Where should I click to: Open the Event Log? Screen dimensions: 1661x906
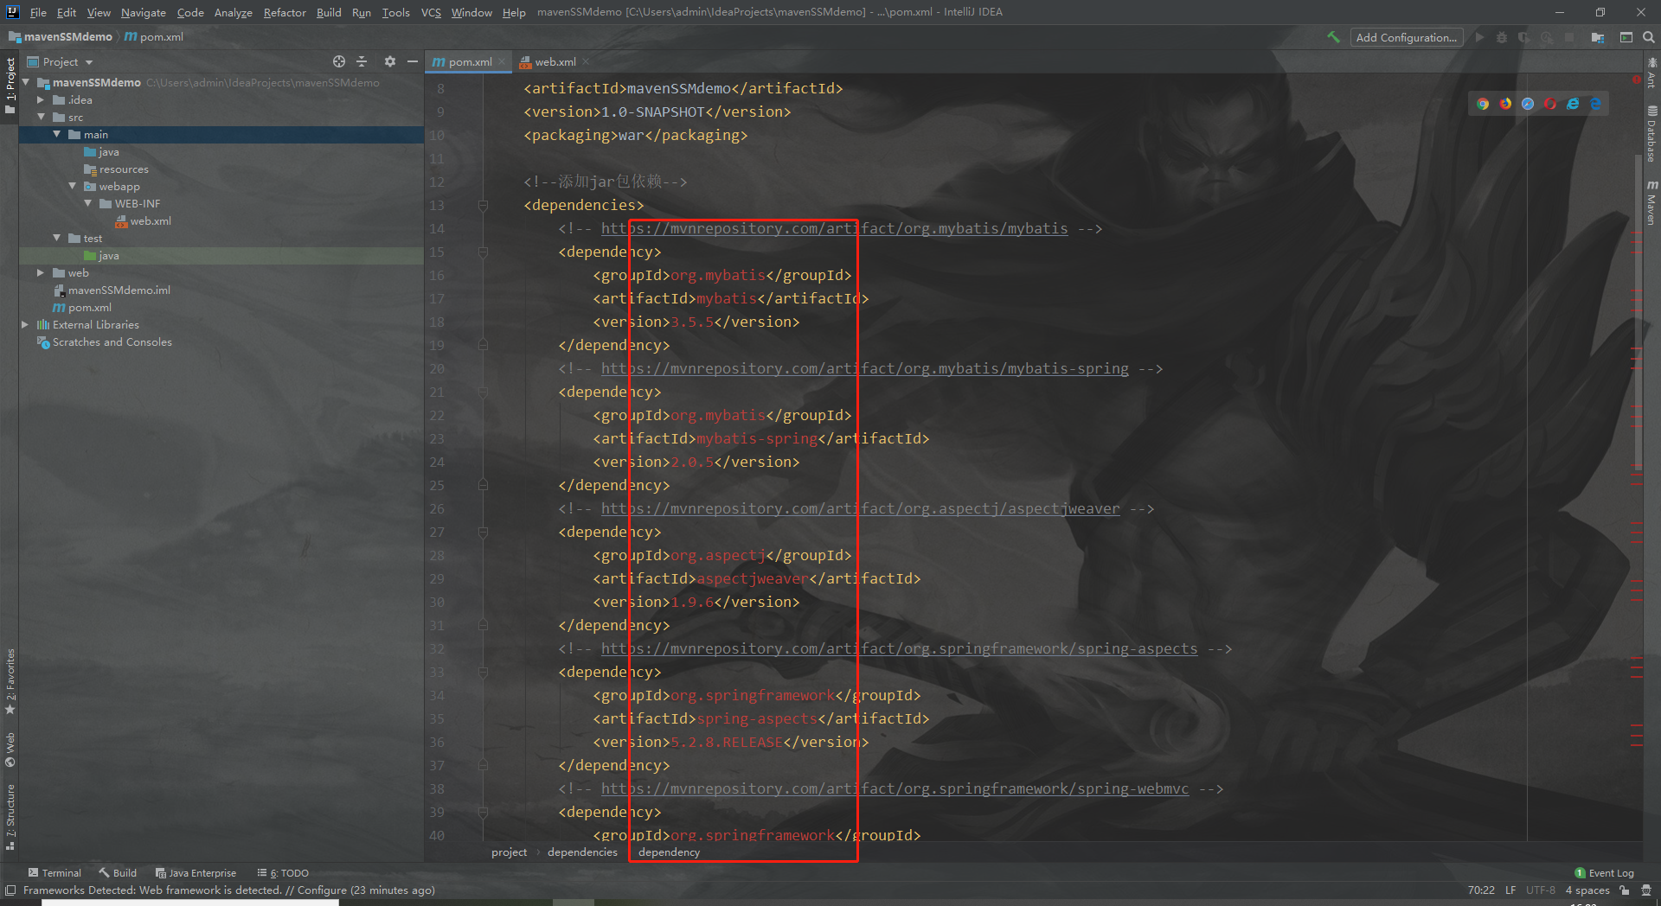(1605, 872)
